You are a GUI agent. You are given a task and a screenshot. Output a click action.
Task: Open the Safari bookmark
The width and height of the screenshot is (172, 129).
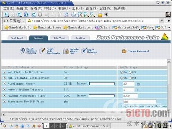pos(103,27)
